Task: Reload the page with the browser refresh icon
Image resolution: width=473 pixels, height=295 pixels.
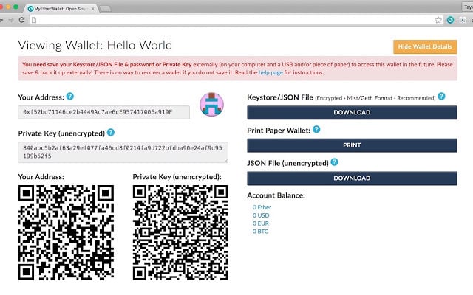Action: pyautogui.click(x=21, y=20)
